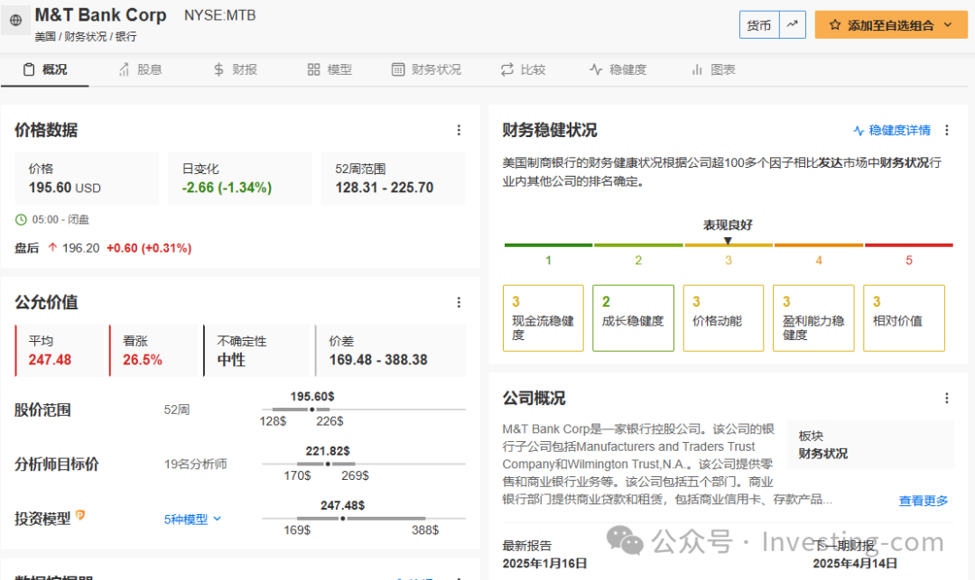
Task: Click the next earnings date 2025年4月14日
Action: coord(855,563)
